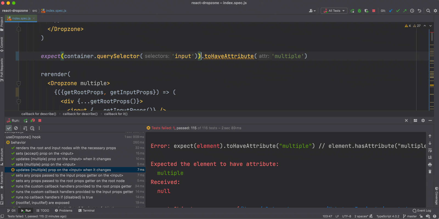Open Pull Requests tool window
Image resolution: width=439 pixels, height=219 pixels.
coord(2,70)
